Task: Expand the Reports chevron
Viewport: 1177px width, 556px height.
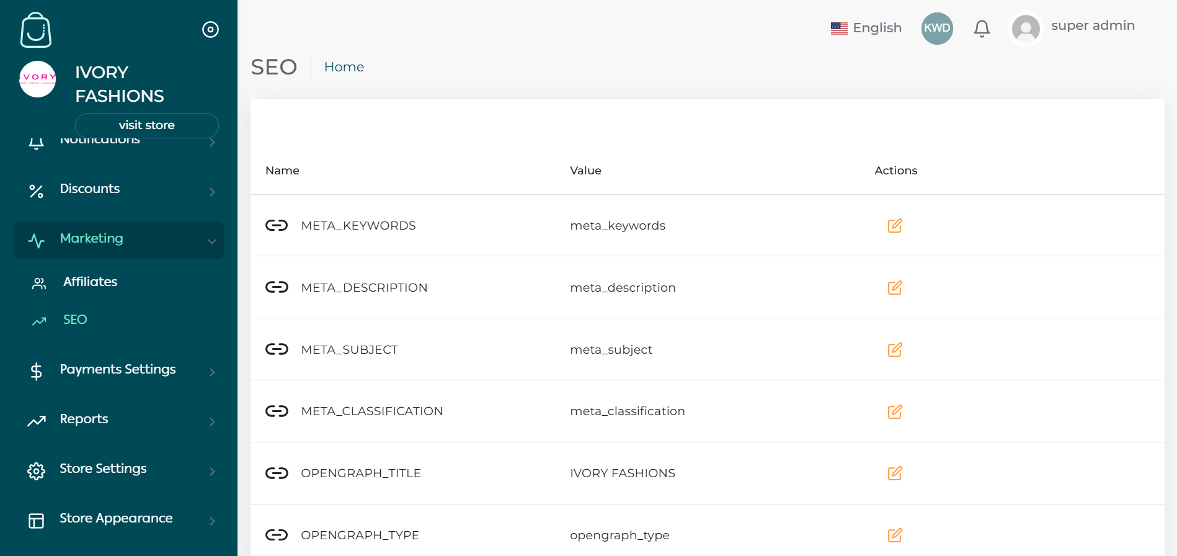Action: pos(212,422)
